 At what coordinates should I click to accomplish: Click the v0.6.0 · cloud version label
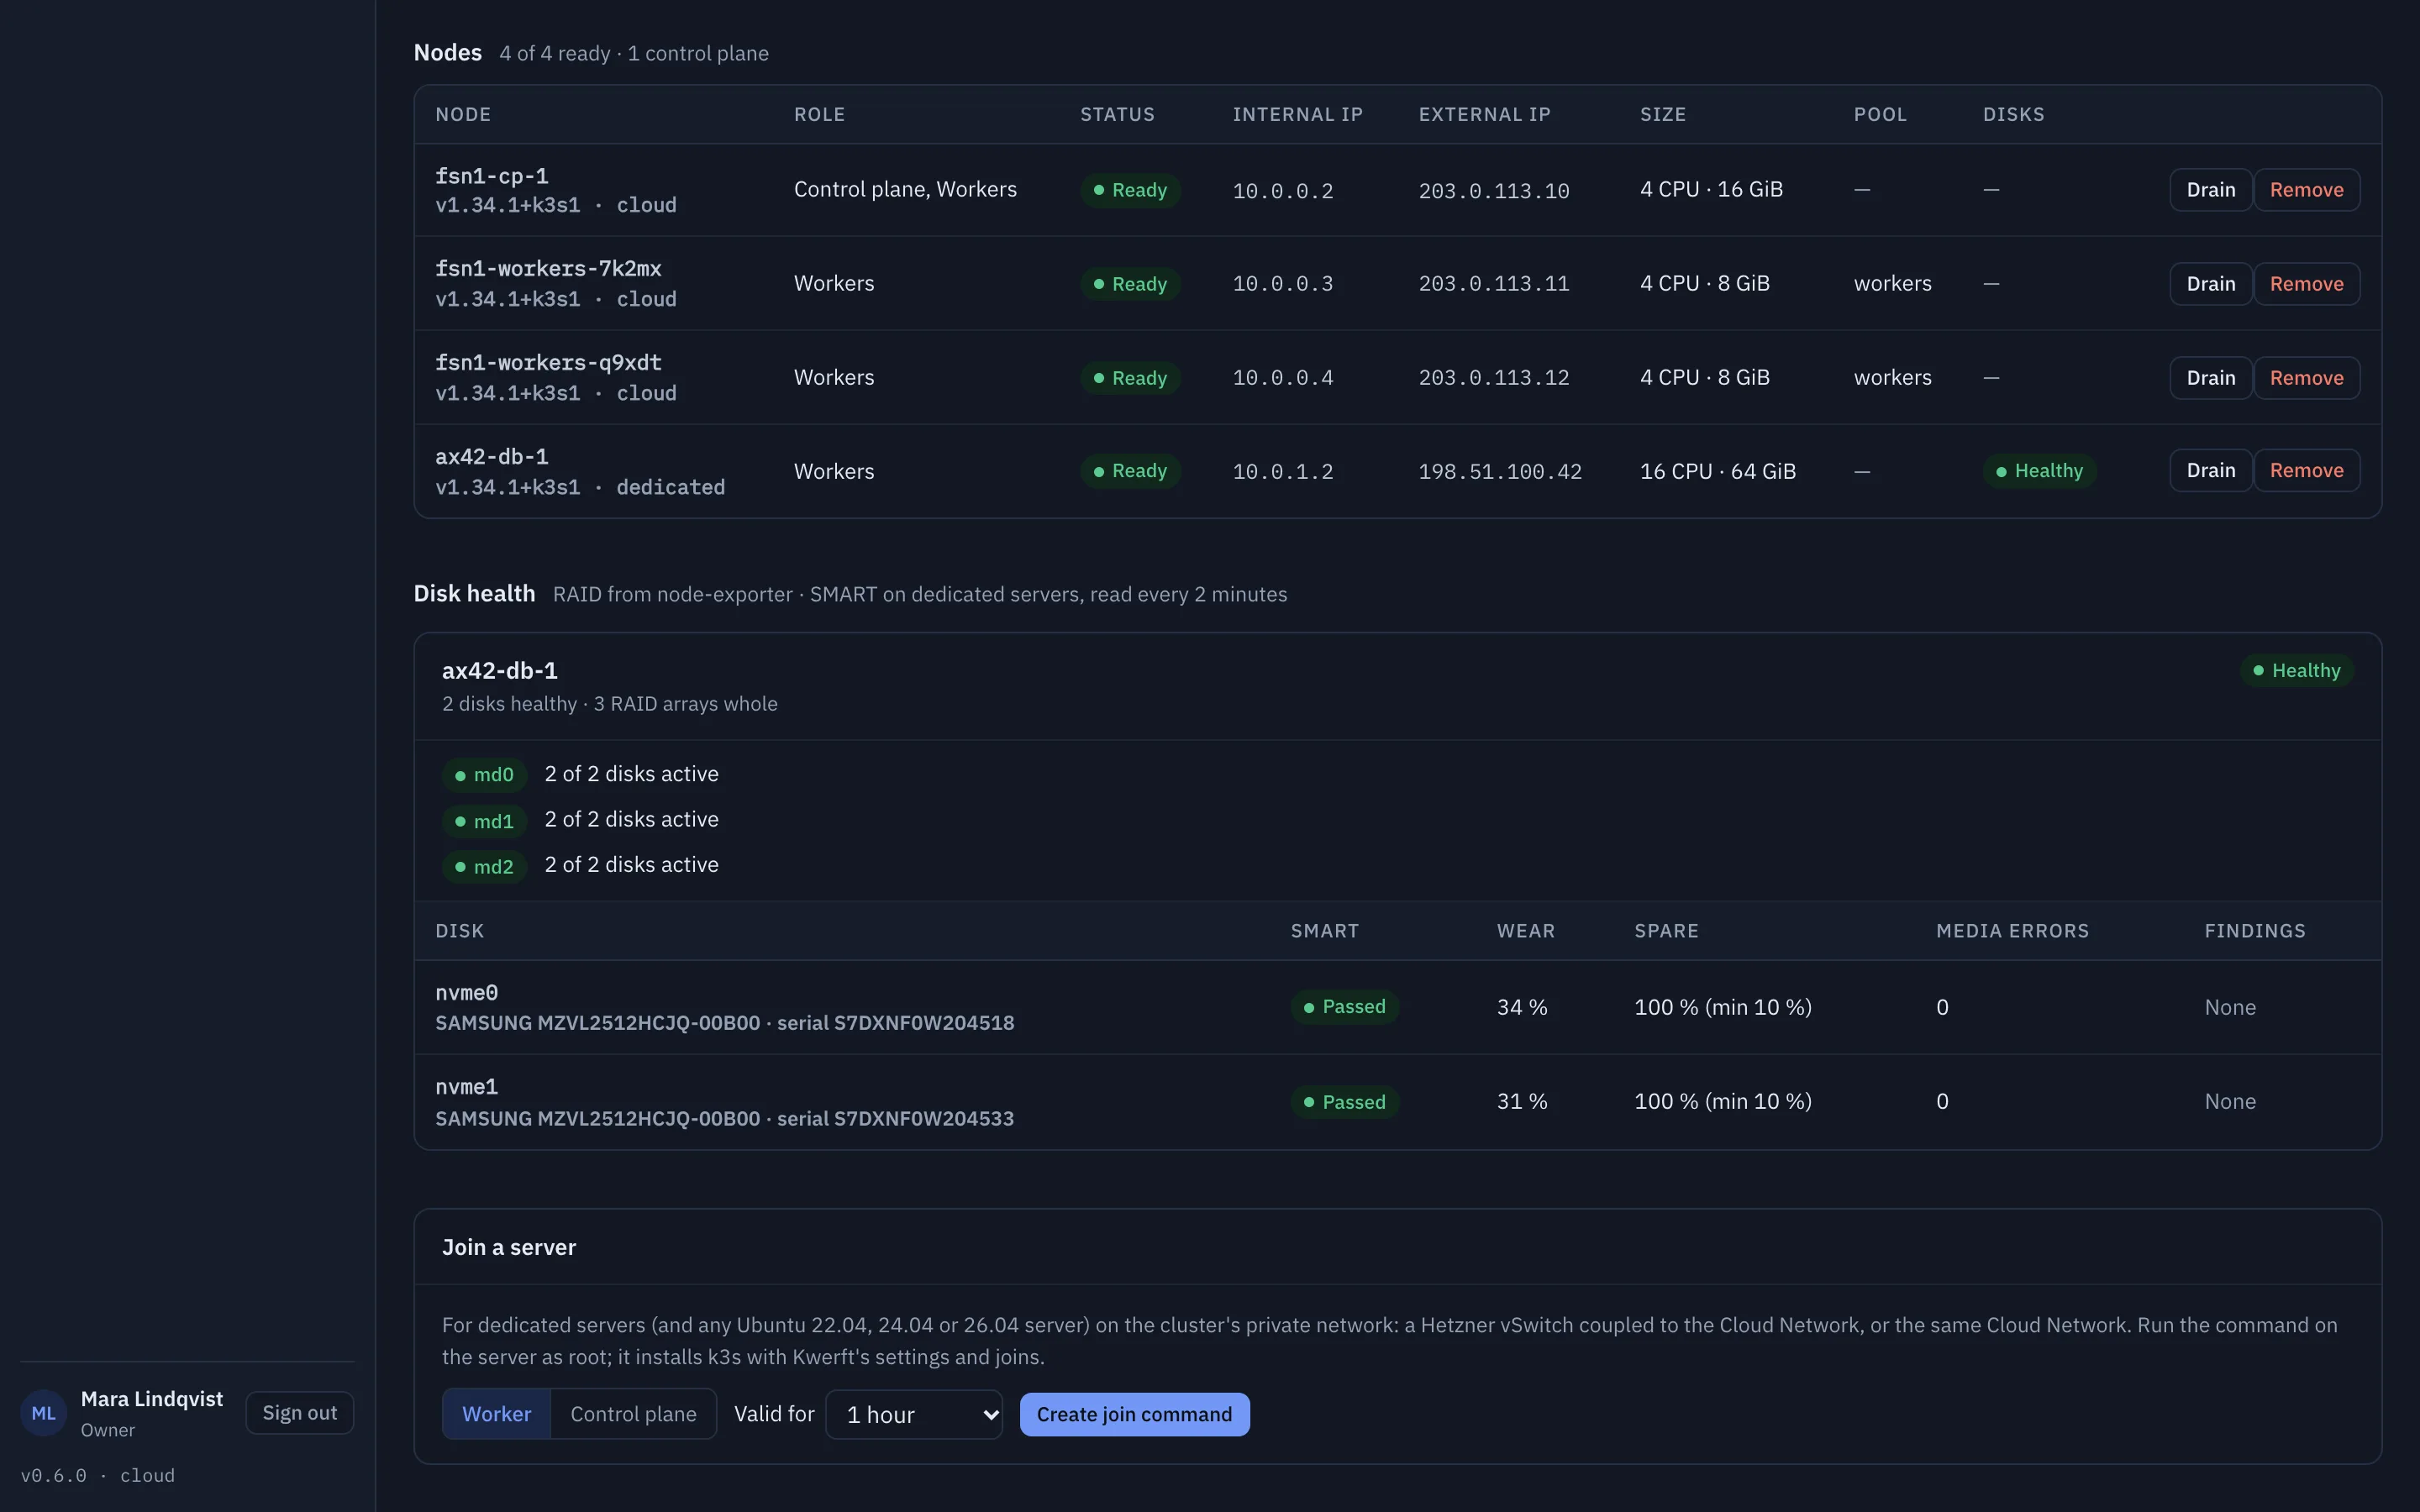point(98,1476)
